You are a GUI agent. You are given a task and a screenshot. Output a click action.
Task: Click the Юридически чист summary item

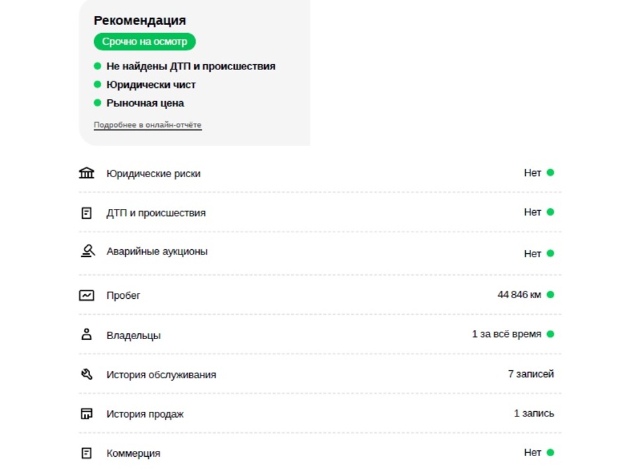[x=151, y=85]
